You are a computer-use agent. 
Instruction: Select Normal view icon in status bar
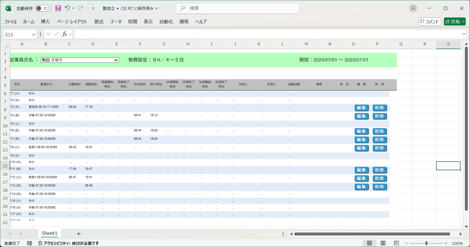tap(369, 243)
